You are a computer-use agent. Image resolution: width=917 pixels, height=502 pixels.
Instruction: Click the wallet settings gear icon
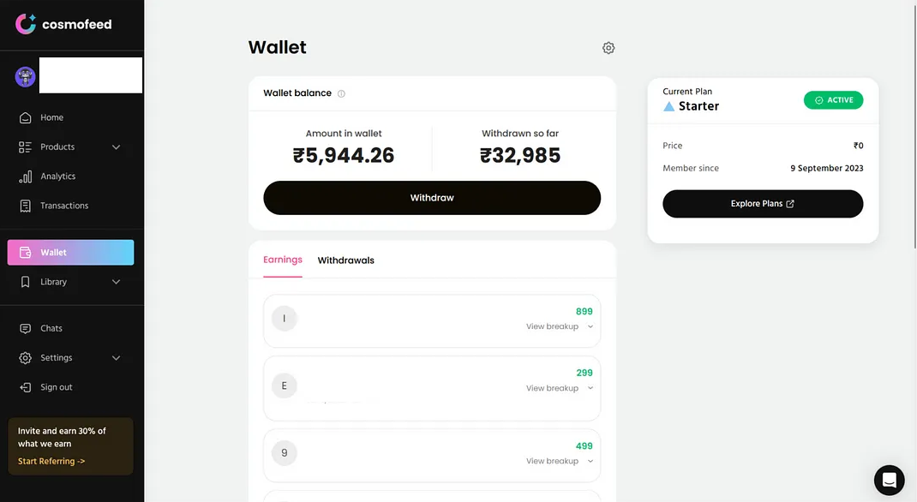[608, 48]
